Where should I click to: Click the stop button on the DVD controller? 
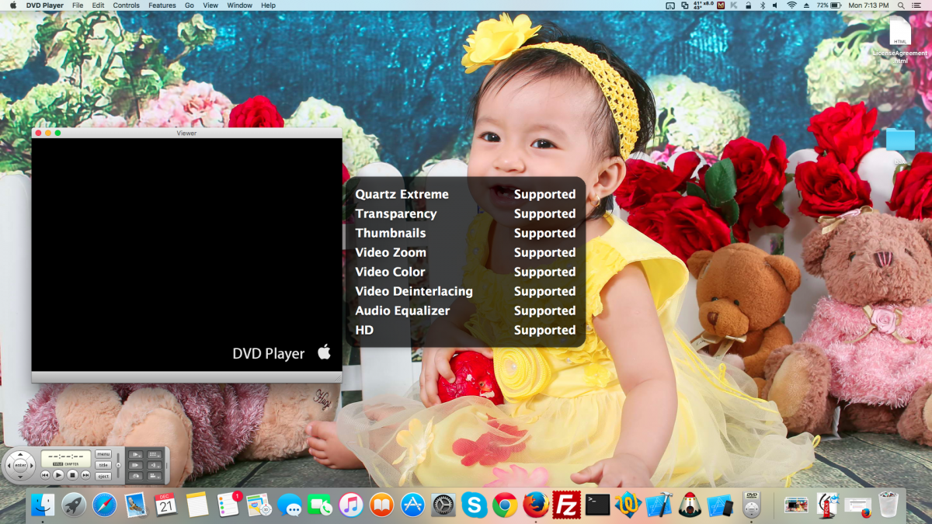[x=71, y=474]
